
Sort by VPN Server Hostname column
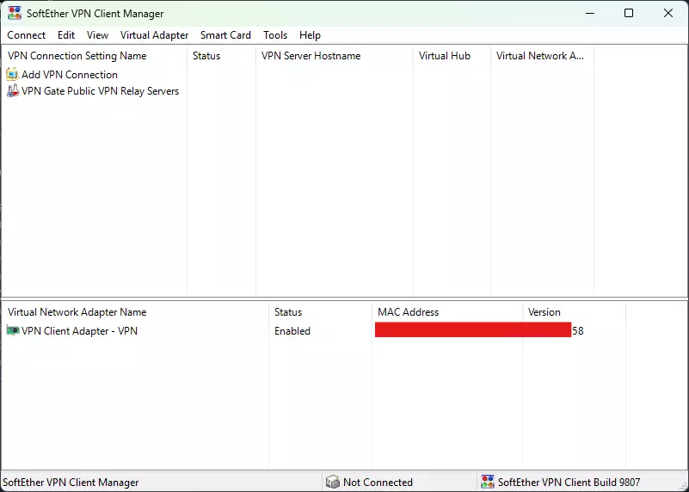coord(335,56)
